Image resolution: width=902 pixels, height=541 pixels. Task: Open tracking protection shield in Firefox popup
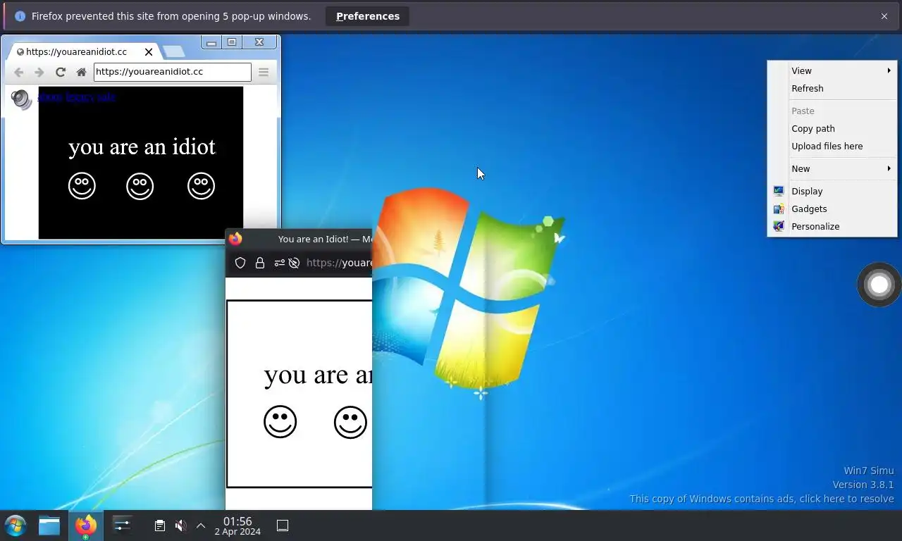pyautogui.click(x=240, y=263)
